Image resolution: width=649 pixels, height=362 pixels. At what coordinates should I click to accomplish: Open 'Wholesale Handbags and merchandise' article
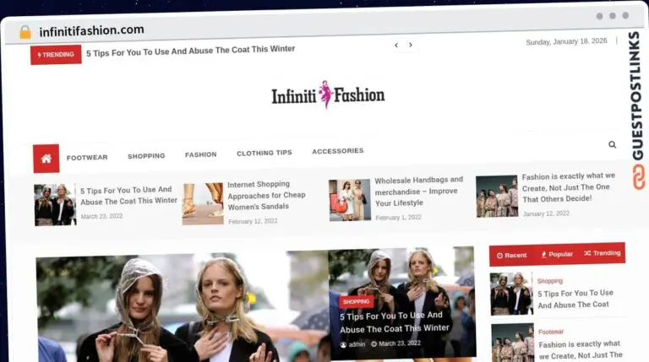click(x=418, y=192)
